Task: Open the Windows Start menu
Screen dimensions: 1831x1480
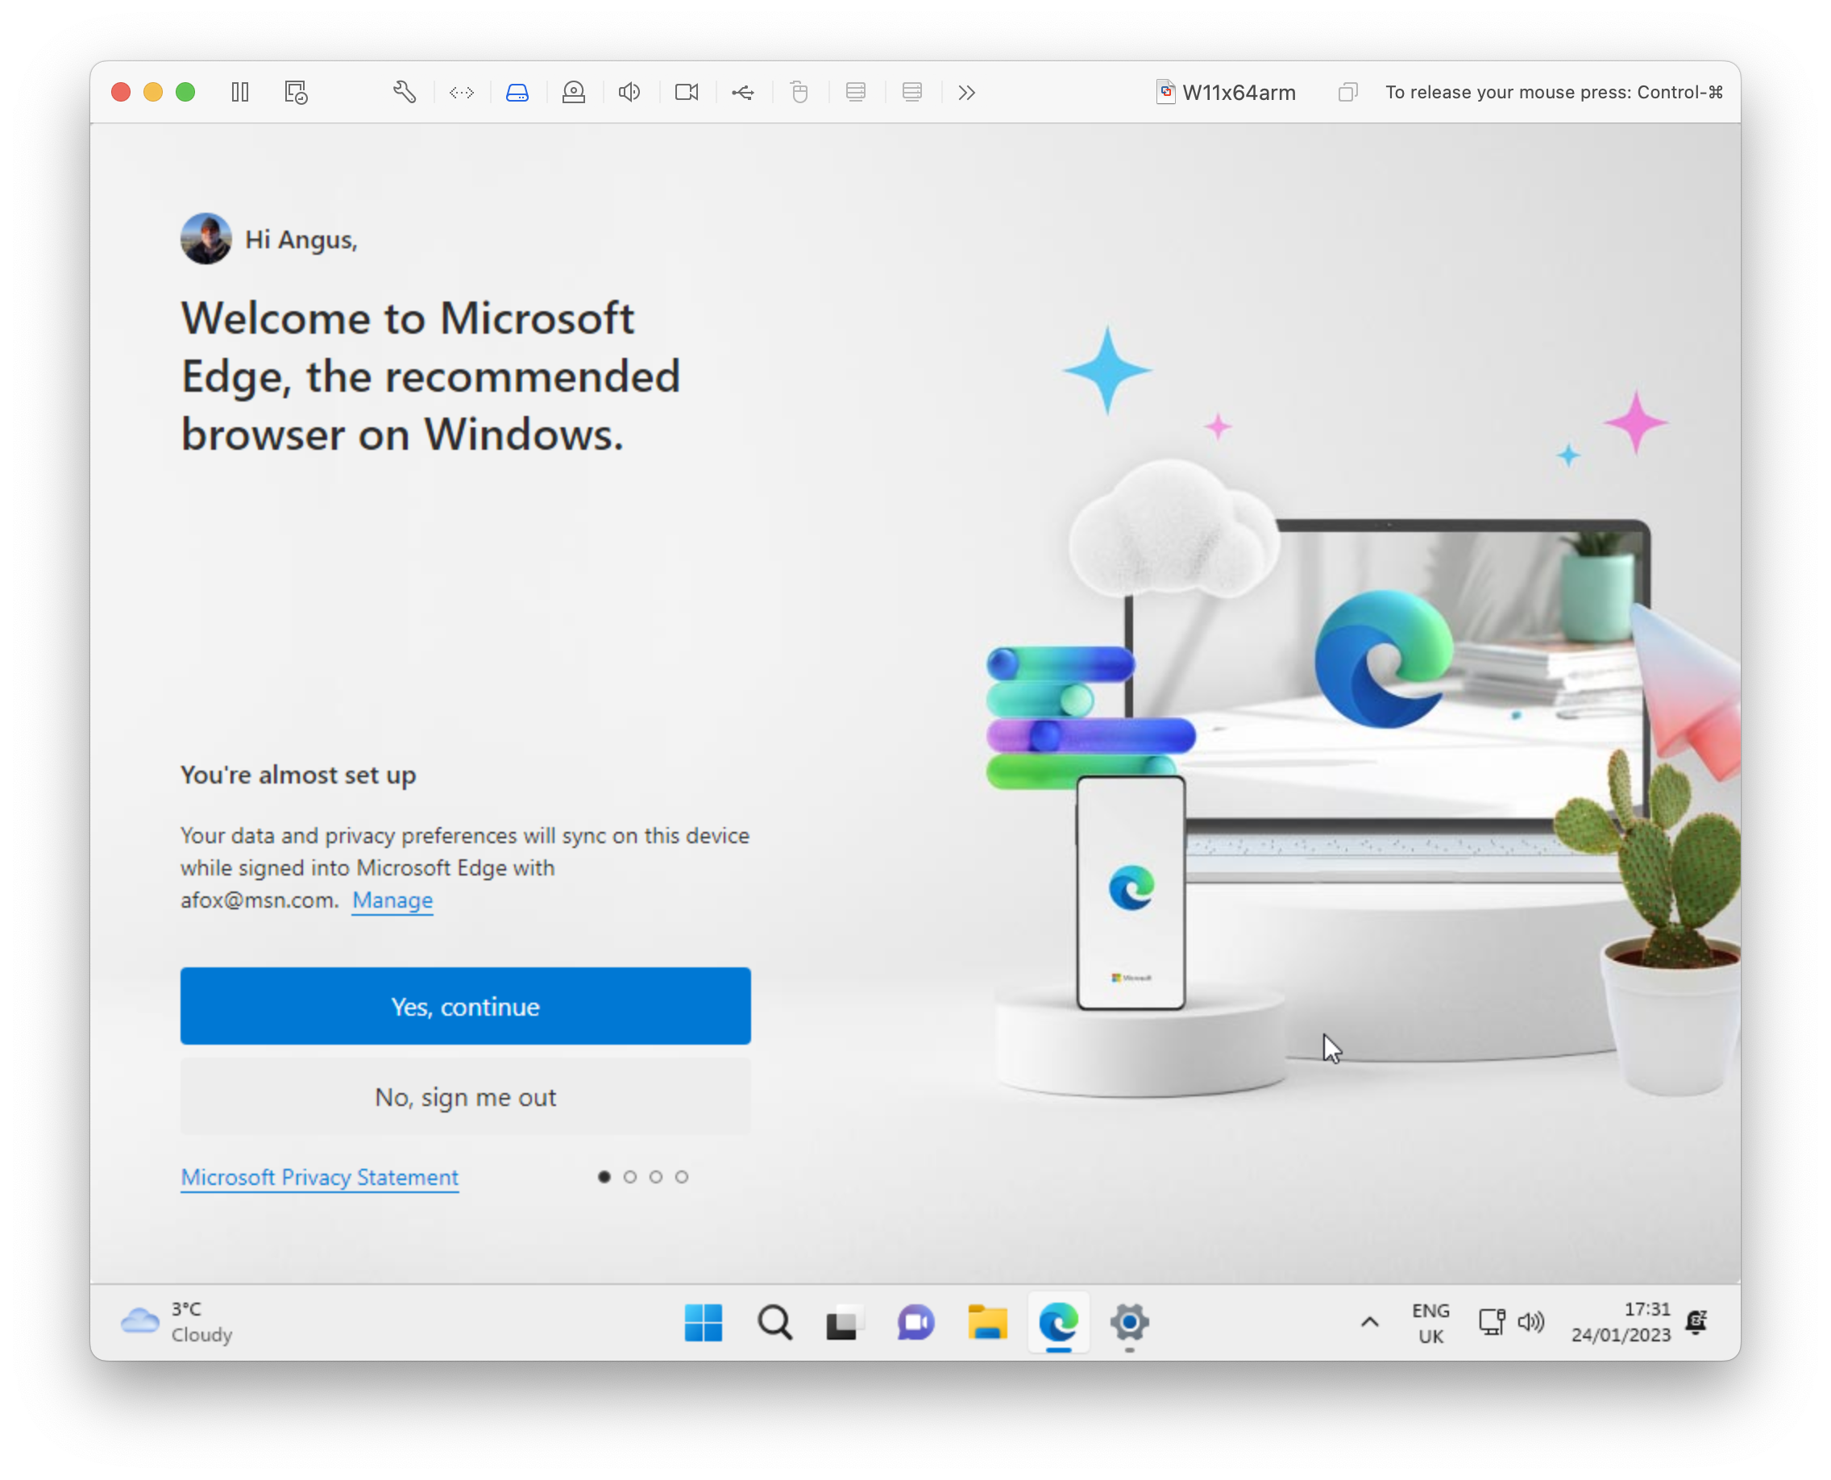Action: [704, 1322]
